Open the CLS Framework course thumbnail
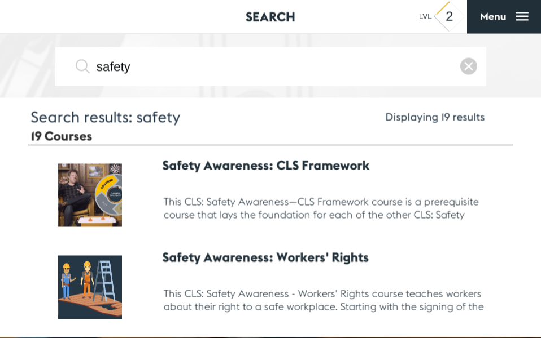 pos(90,195)
